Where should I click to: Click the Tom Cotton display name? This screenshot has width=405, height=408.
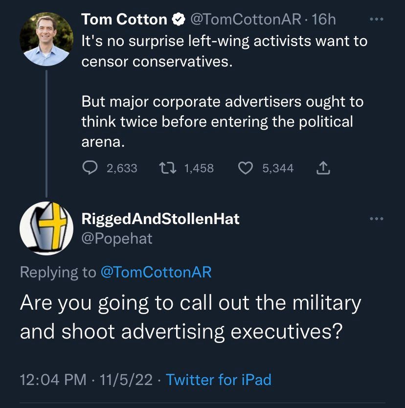pyautogui.click(x=124, y=20)
